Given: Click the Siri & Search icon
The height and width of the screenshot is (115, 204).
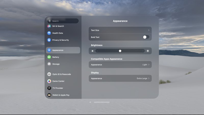Looking at the screenshot, I should click(x=49, y=26).
